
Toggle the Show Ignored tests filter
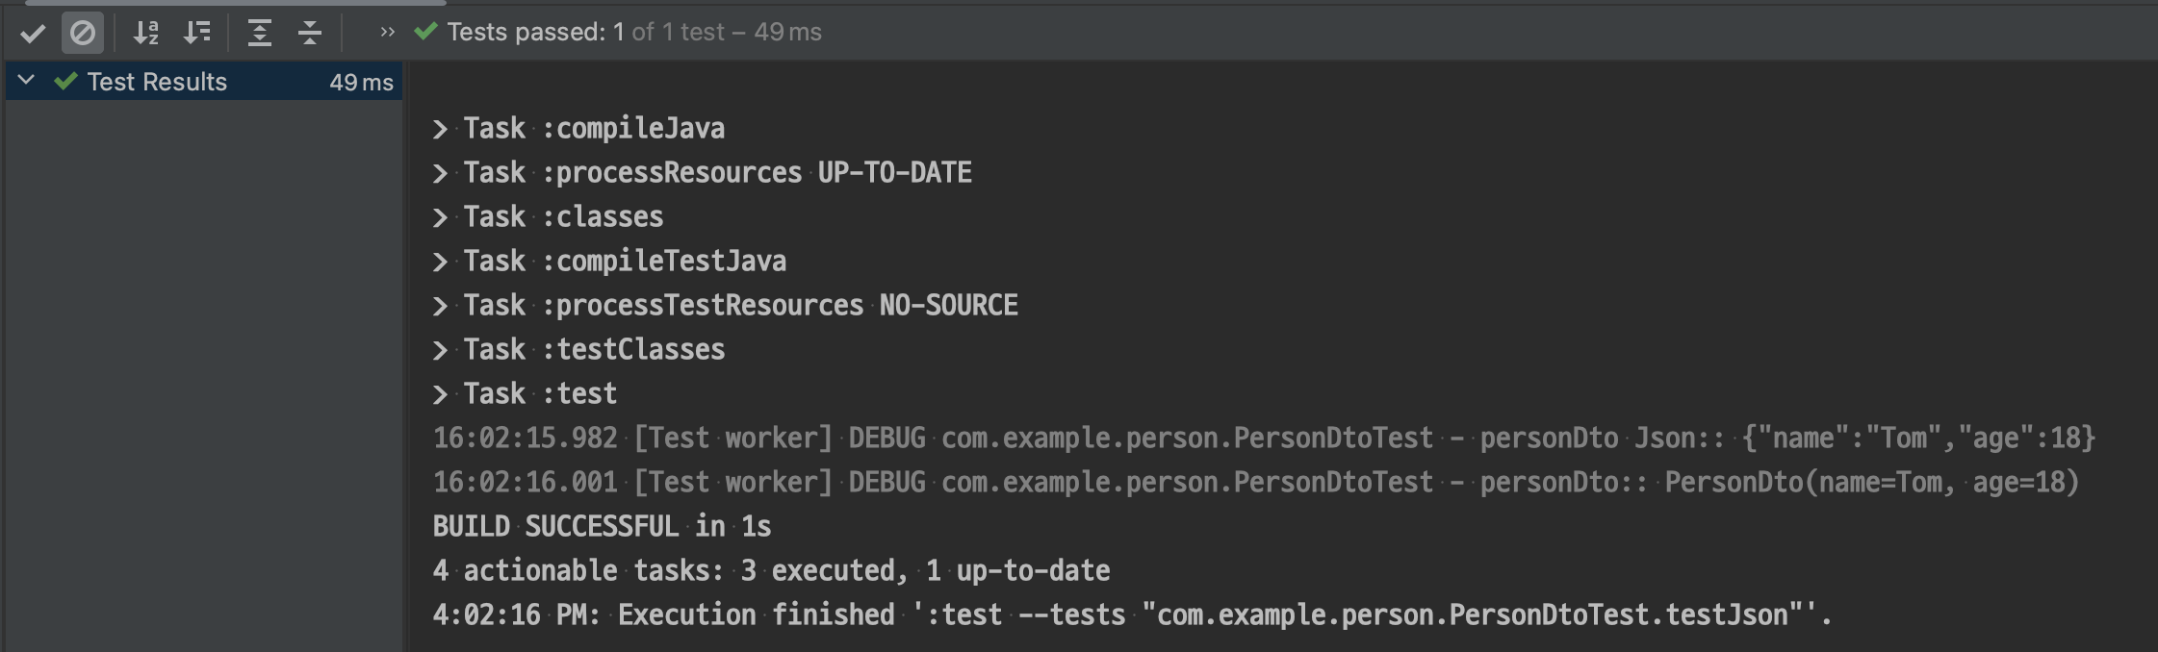(x=83, y=34)
